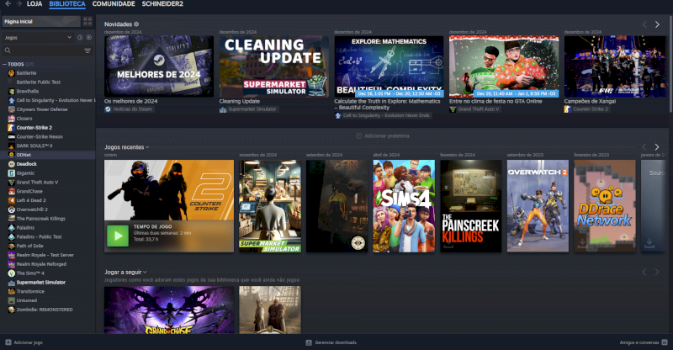Click the Supermarket Simulator sidebar icon
Viewport: 673px width, 350px height.
12,282
